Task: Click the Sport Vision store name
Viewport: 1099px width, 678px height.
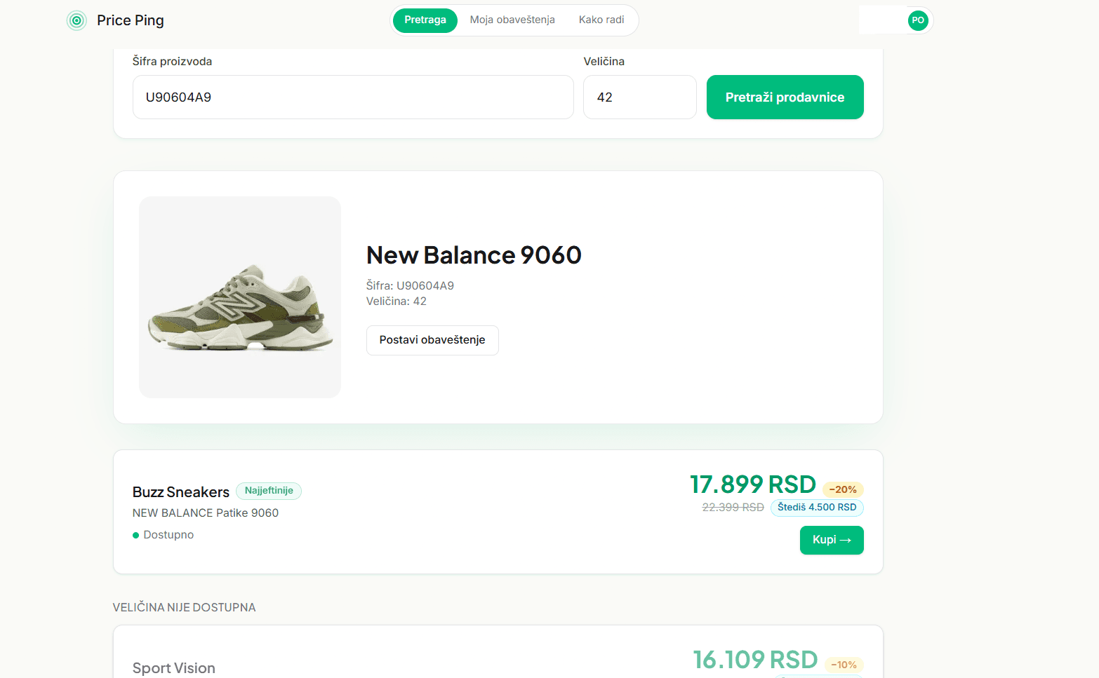Action: [174, 668]
